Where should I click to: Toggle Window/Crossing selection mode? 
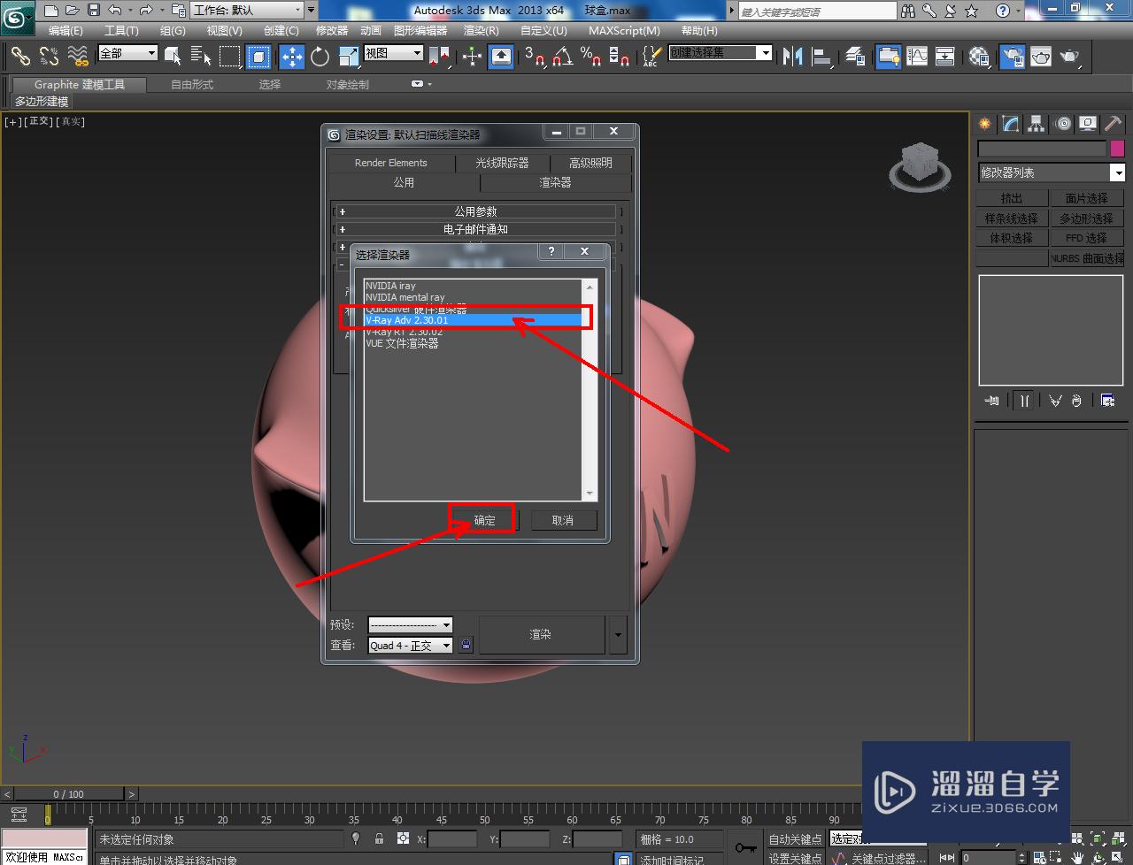tap(258, 57)
